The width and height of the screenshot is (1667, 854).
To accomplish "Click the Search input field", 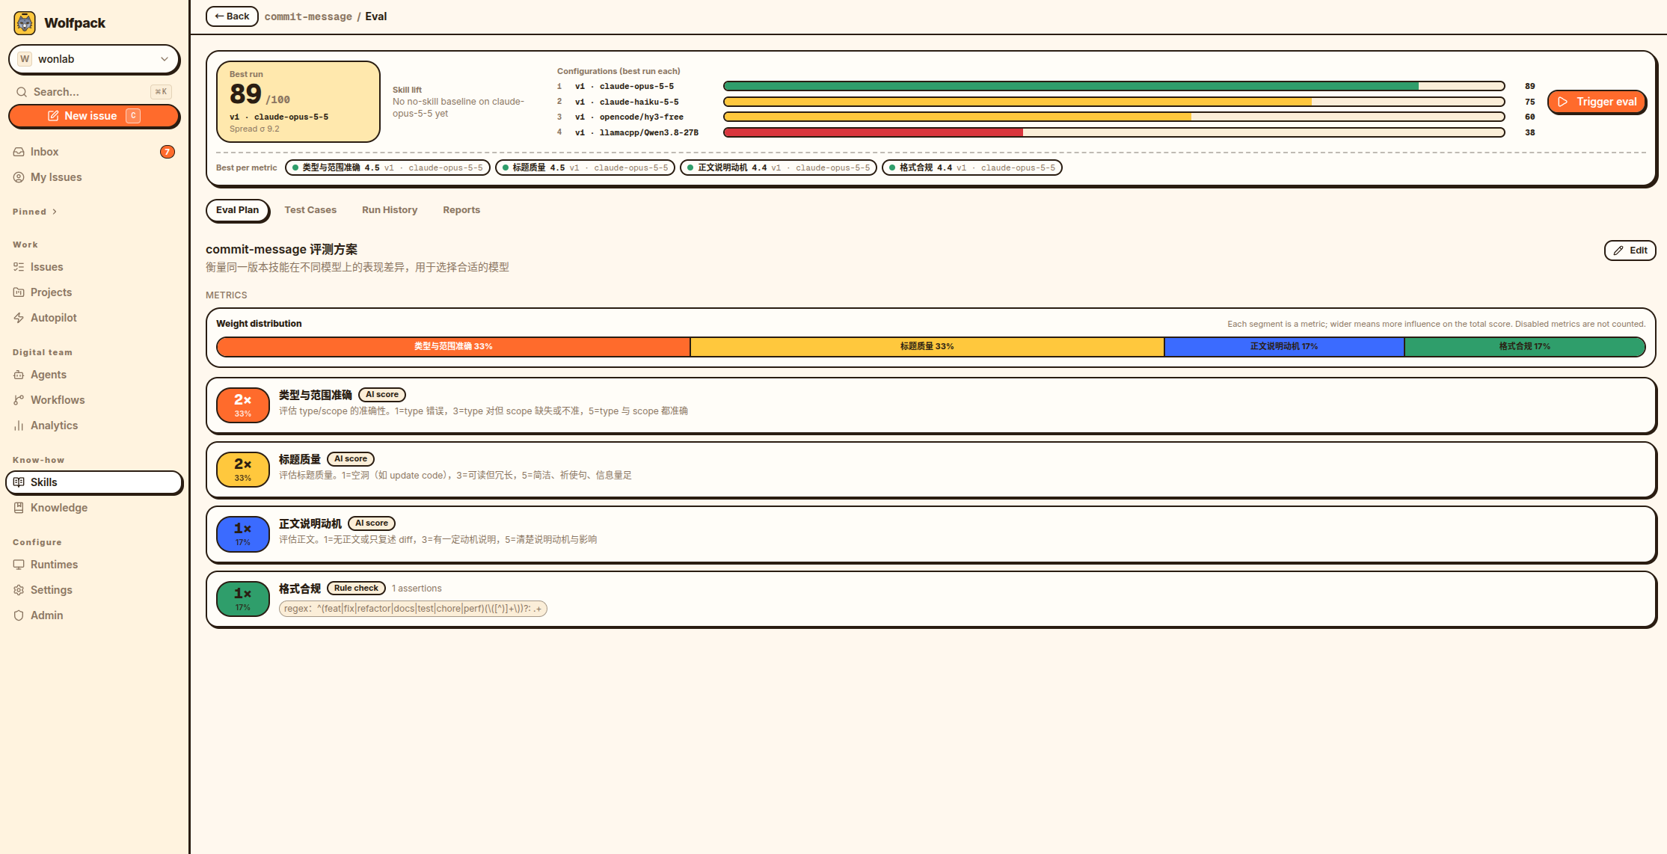I will (93, 92).
